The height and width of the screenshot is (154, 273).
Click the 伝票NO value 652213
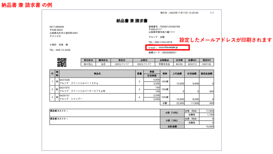pos(193,64)
